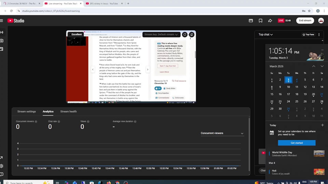Expand the Top chat dropdown
Viewport: 328px width, 184px height.
(x=265, y=34)
